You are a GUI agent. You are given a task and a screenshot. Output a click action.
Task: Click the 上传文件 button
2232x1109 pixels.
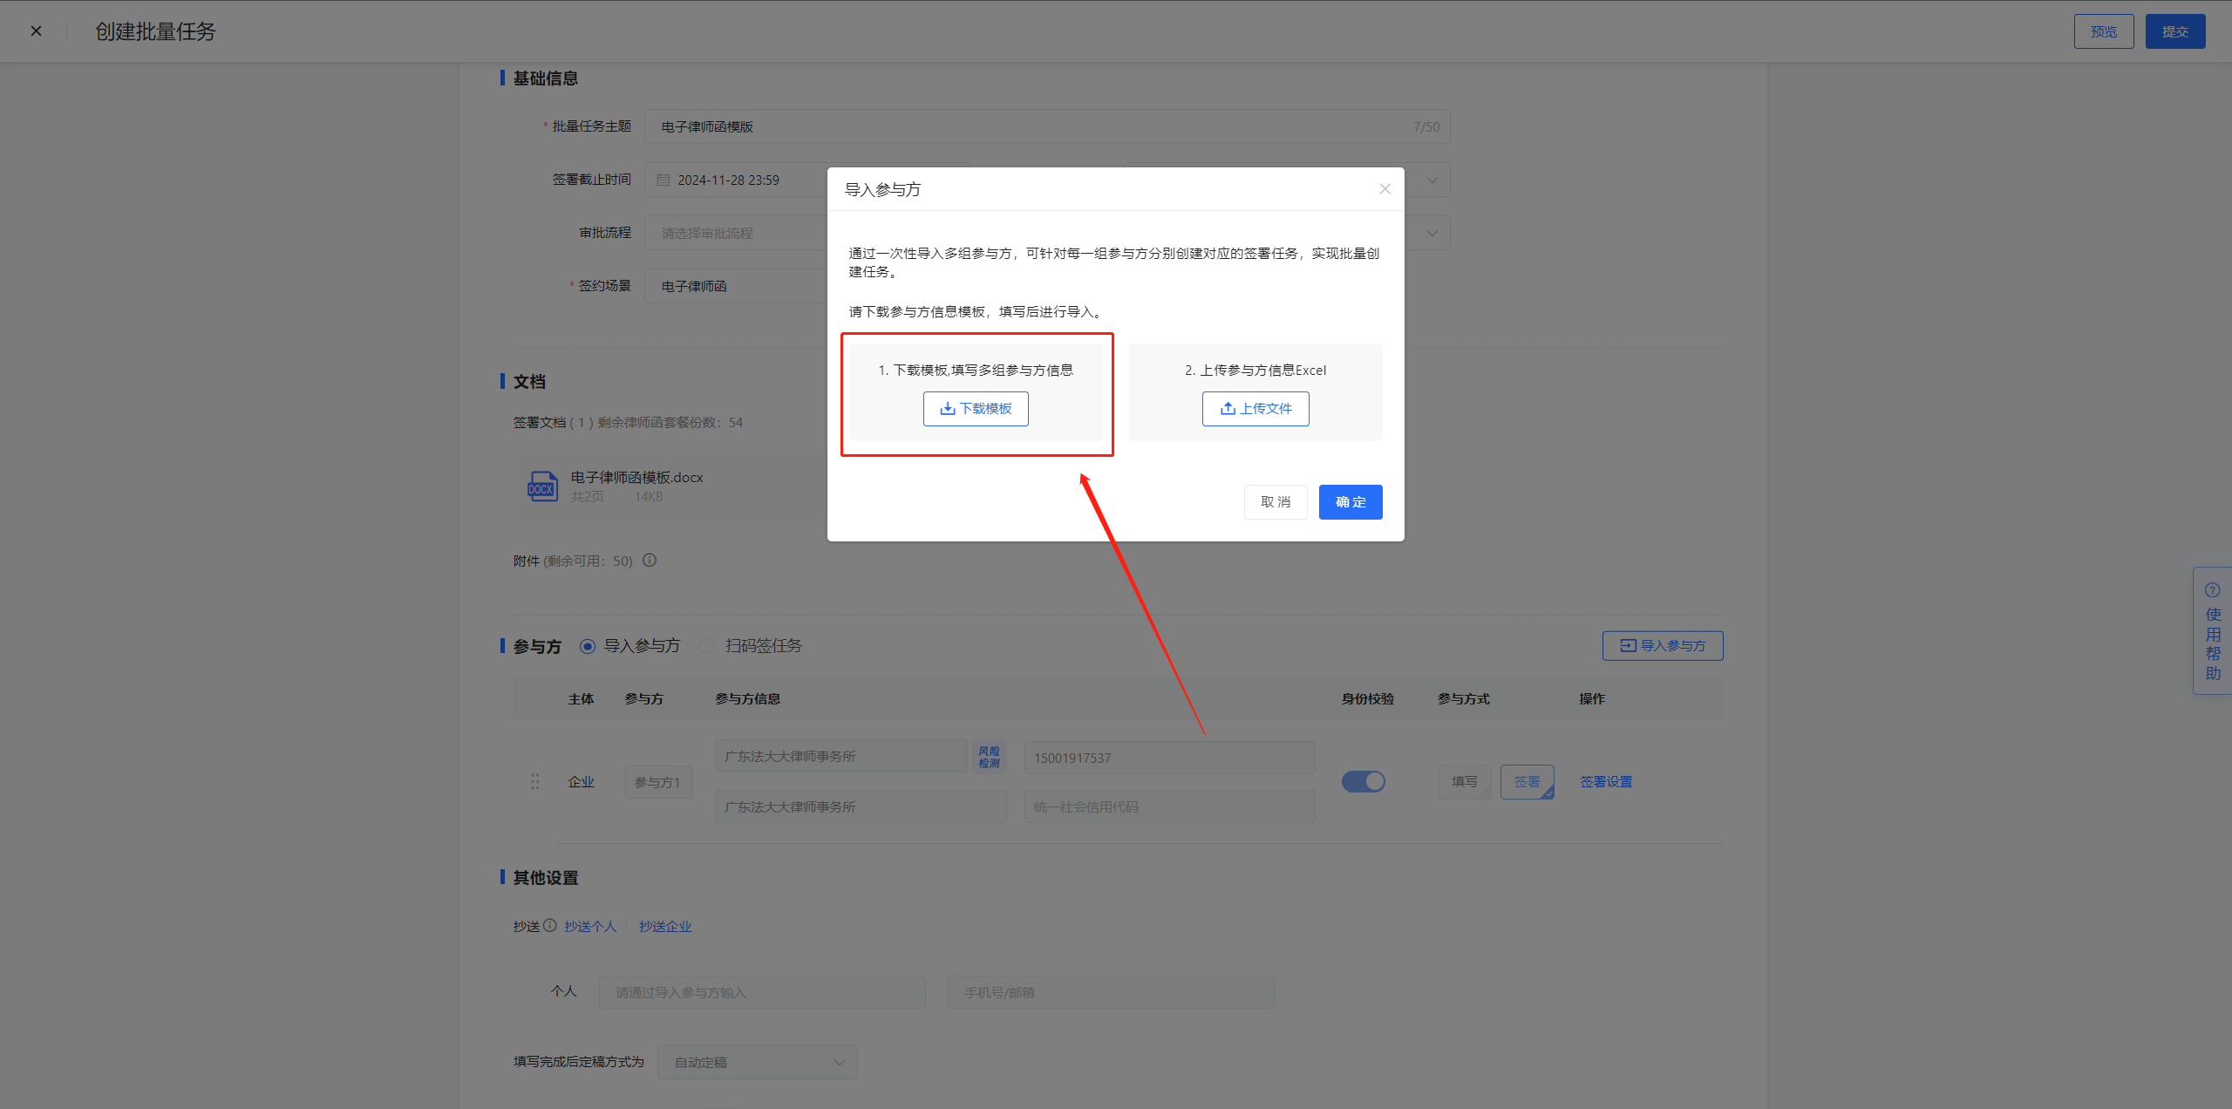pos(1255,409)
